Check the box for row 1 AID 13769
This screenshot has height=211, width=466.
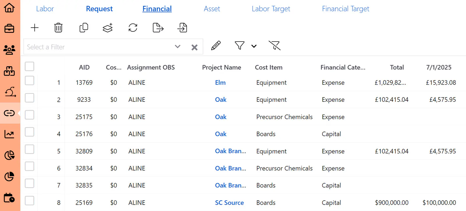point(29,81)
